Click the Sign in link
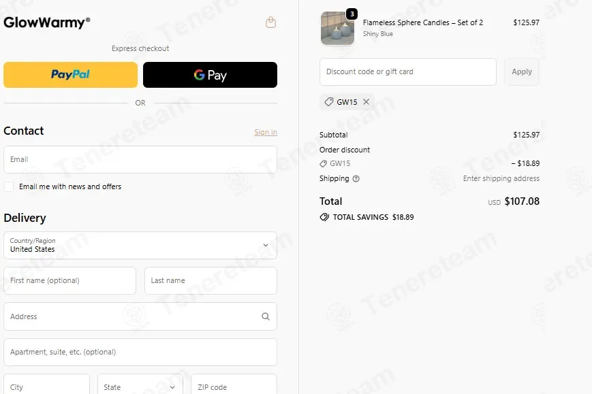This screenshot has height=394, width=592. 266,132
